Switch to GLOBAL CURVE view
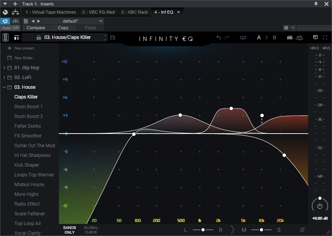332x236 pixels. point(91,230)
